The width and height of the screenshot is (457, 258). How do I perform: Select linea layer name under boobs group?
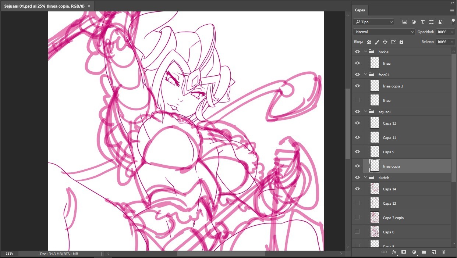tap(387, 63)
